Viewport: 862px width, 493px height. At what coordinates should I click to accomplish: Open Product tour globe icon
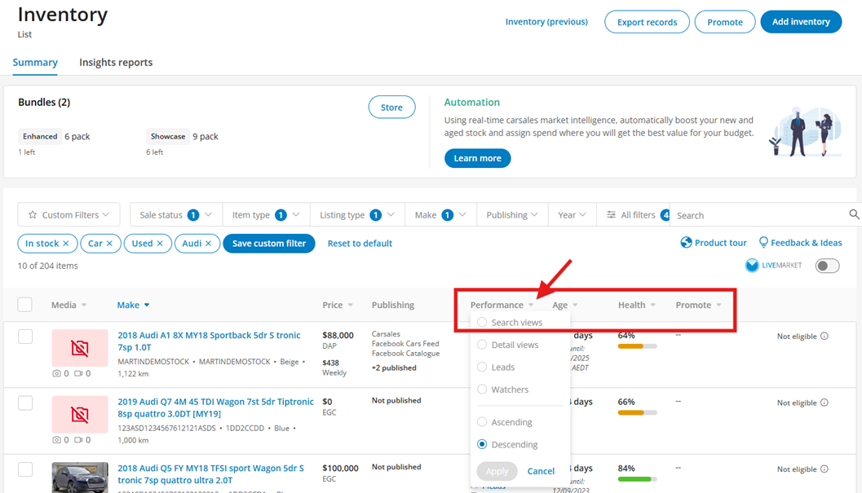click(x=687, y=243)
